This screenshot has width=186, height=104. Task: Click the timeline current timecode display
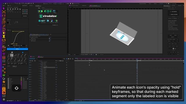click(32, 59)
